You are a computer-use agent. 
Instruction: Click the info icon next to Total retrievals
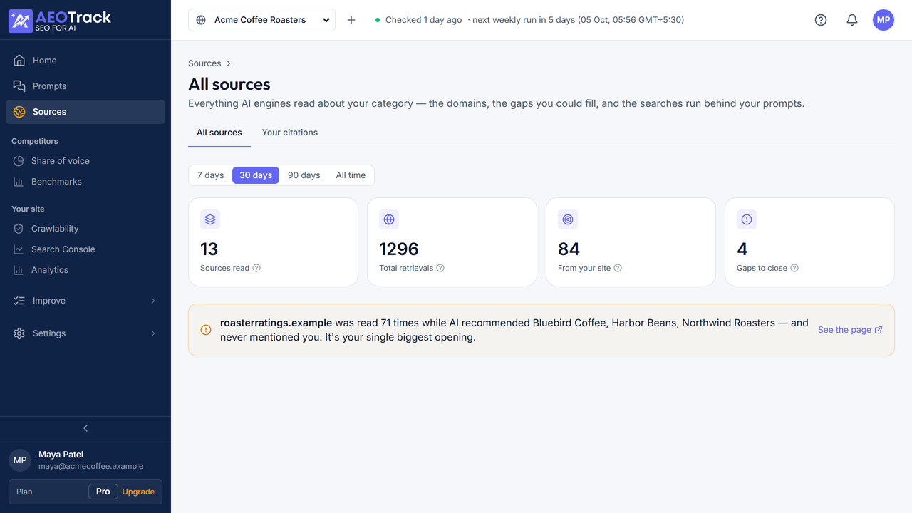[440, 268]
